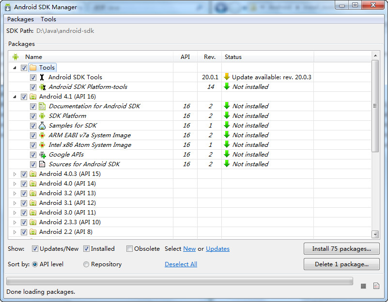Click the scrollbar down arrow
The width and height of the screenshot is (388, 302).
pyautogui.click(x=375, y=234)
